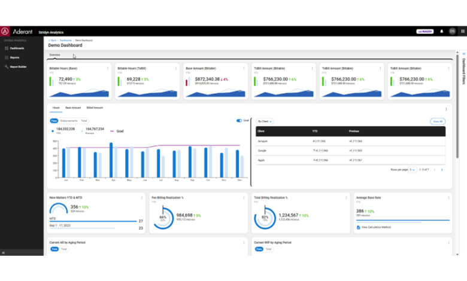Image resolution: width=467 pixels, height=281 pixels.
Task: Go to next page of client table
Action: coord(442,170)
